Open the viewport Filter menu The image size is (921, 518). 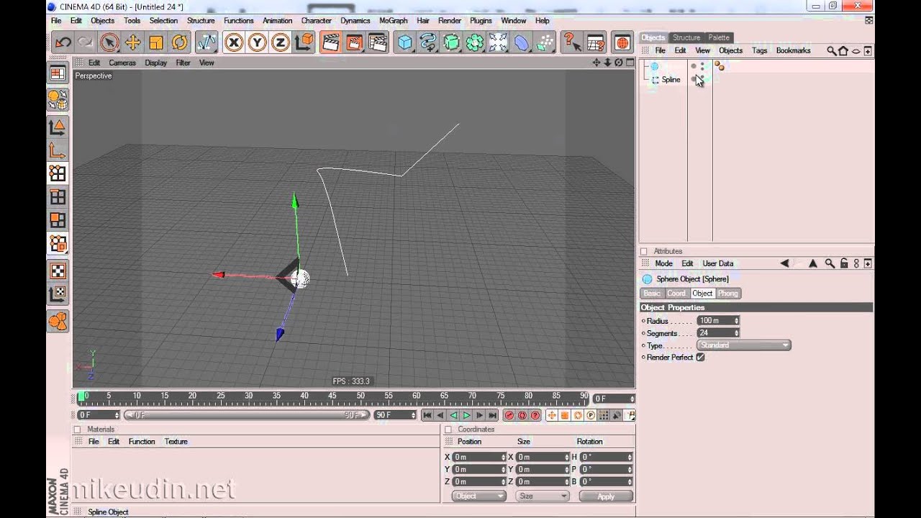(183, 63)
